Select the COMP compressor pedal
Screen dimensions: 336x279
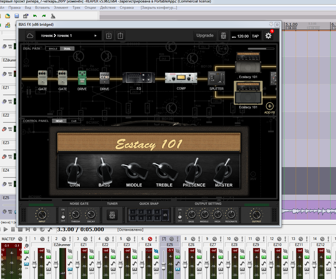pyautogui.click(x=181, y=78)
